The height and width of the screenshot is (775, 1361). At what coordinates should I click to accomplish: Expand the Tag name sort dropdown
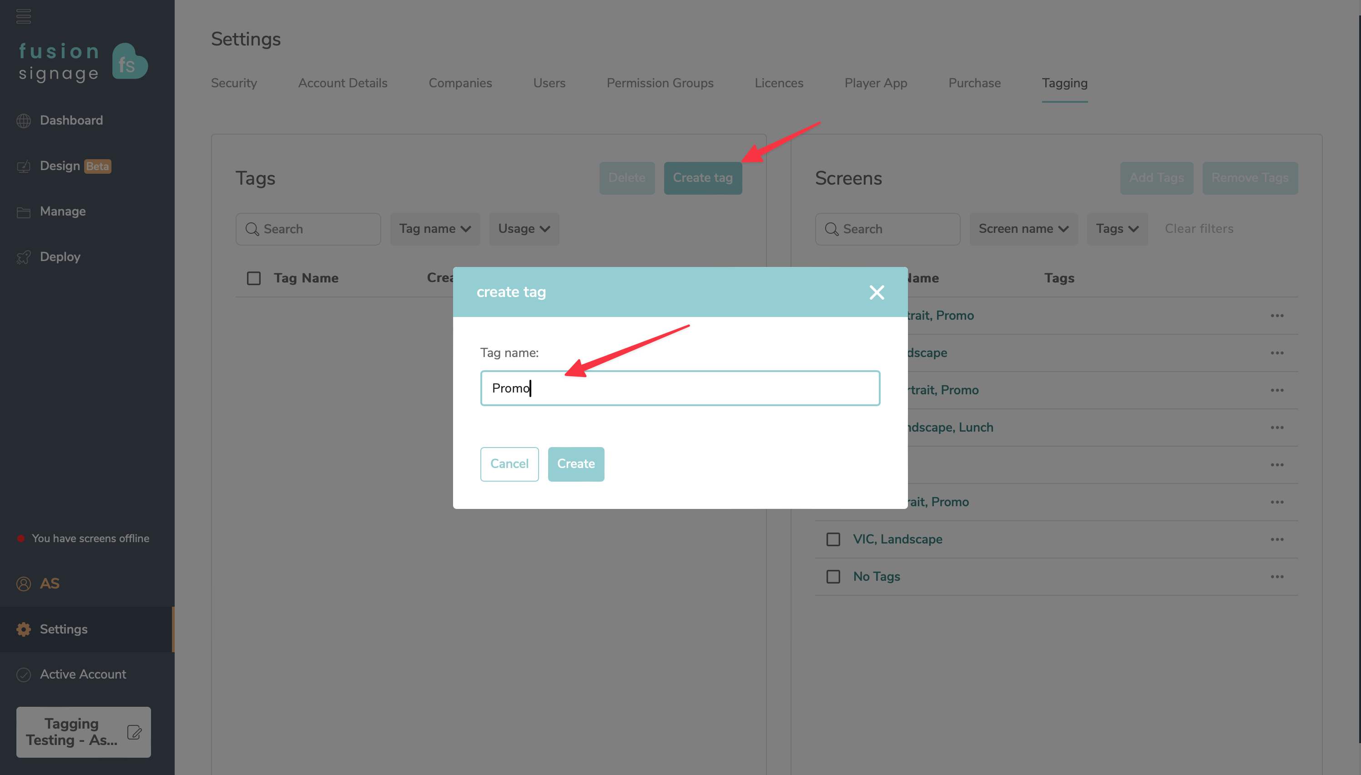click(435, 229)
